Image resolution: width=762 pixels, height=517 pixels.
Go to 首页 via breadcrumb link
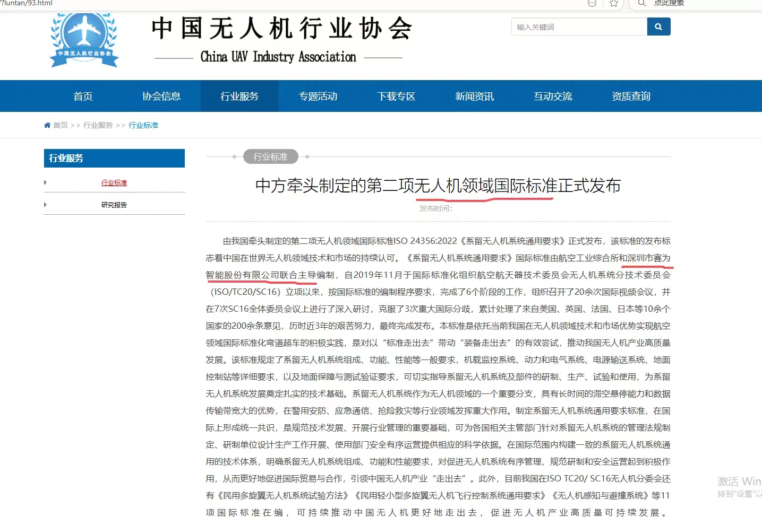[61, 125]
